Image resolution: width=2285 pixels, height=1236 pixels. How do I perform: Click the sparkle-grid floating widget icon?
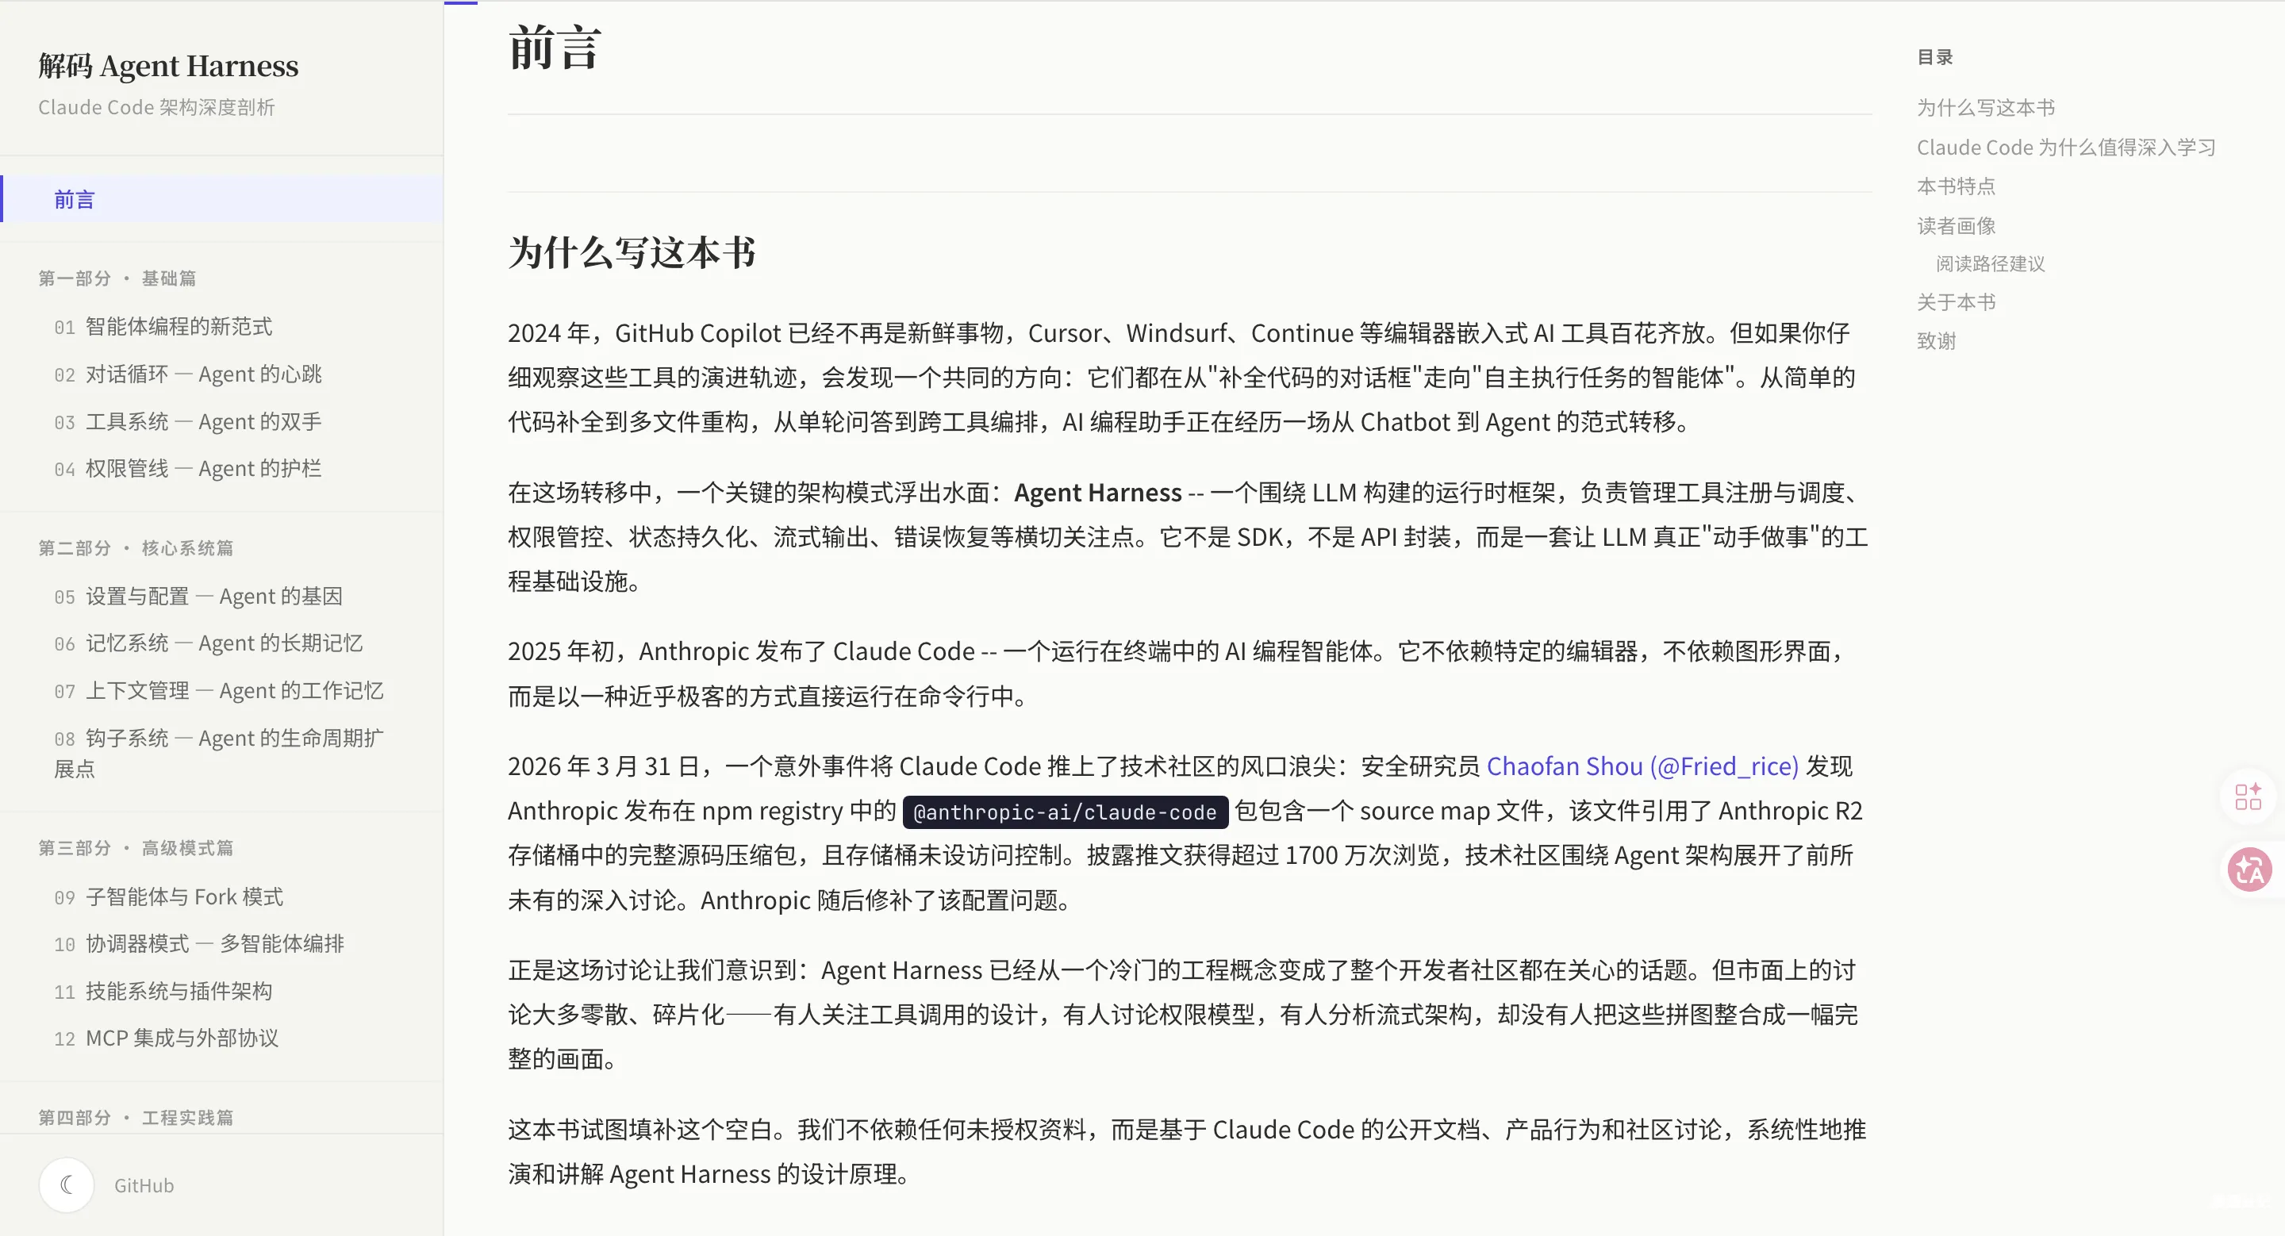[2249, 796]
